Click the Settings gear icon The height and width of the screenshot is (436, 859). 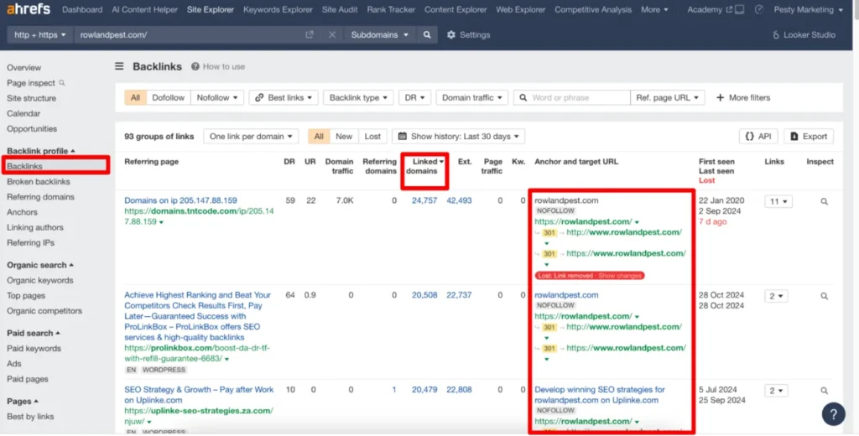pyautogui.click(x=451, y=35)
